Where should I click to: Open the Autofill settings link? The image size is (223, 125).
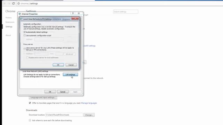coord(89,46)
